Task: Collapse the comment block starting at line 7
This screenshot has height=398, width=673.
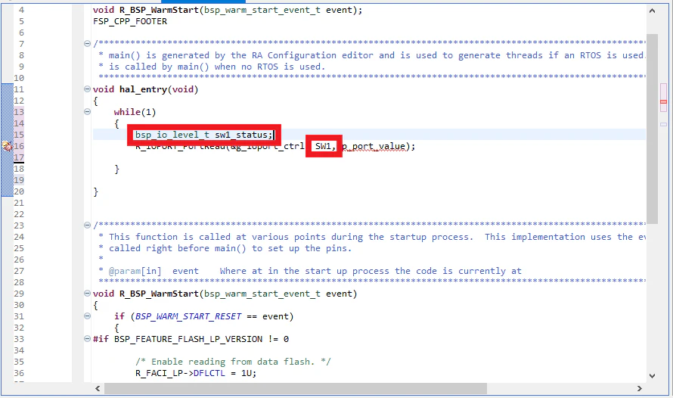Action: point(87,43)
